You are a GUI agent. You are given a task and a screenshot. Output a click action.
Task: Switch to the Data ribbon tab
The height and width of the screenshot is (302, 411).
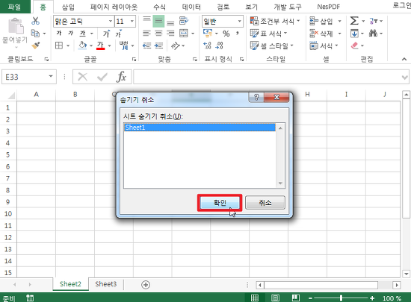(x=191, y=7)
